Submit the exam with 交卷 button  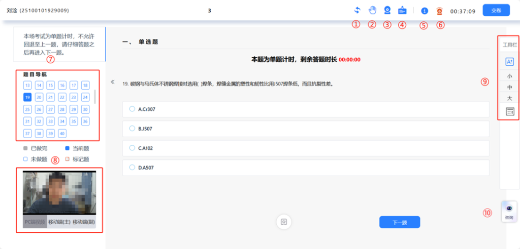[x=496, y=11]
